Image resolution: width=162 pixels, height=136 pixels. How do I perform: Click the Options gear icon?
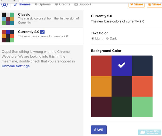pos(36,4)
